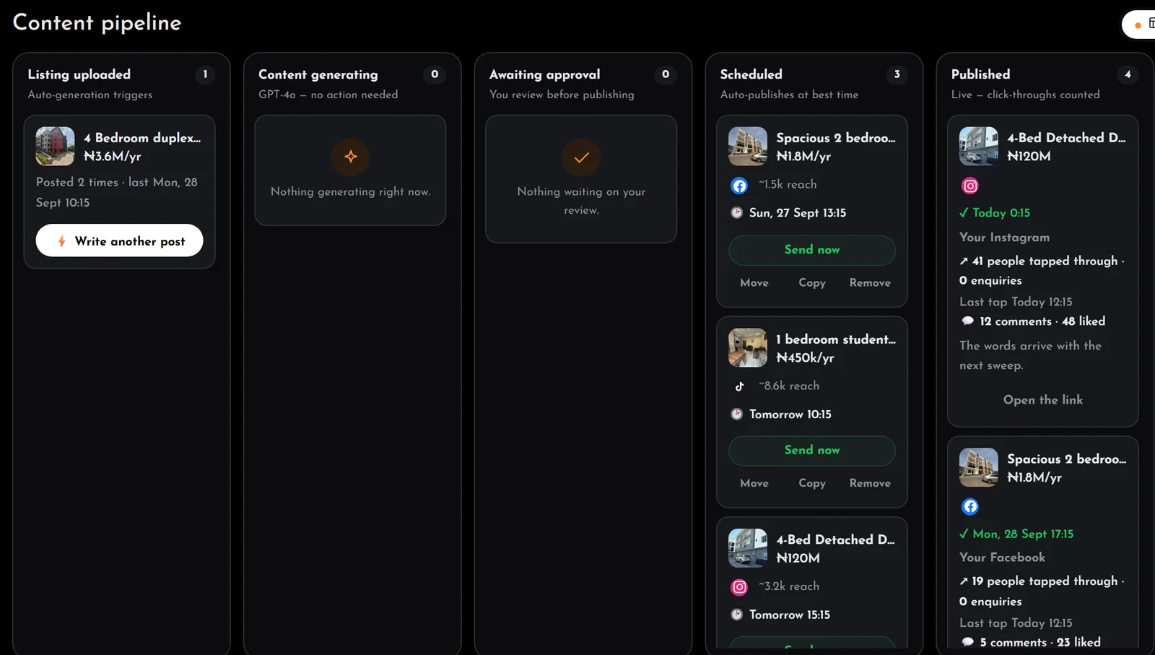This screenshot has width=1155, height=655.
Task: Click the ~8.6k reach text
Action: 789,386
